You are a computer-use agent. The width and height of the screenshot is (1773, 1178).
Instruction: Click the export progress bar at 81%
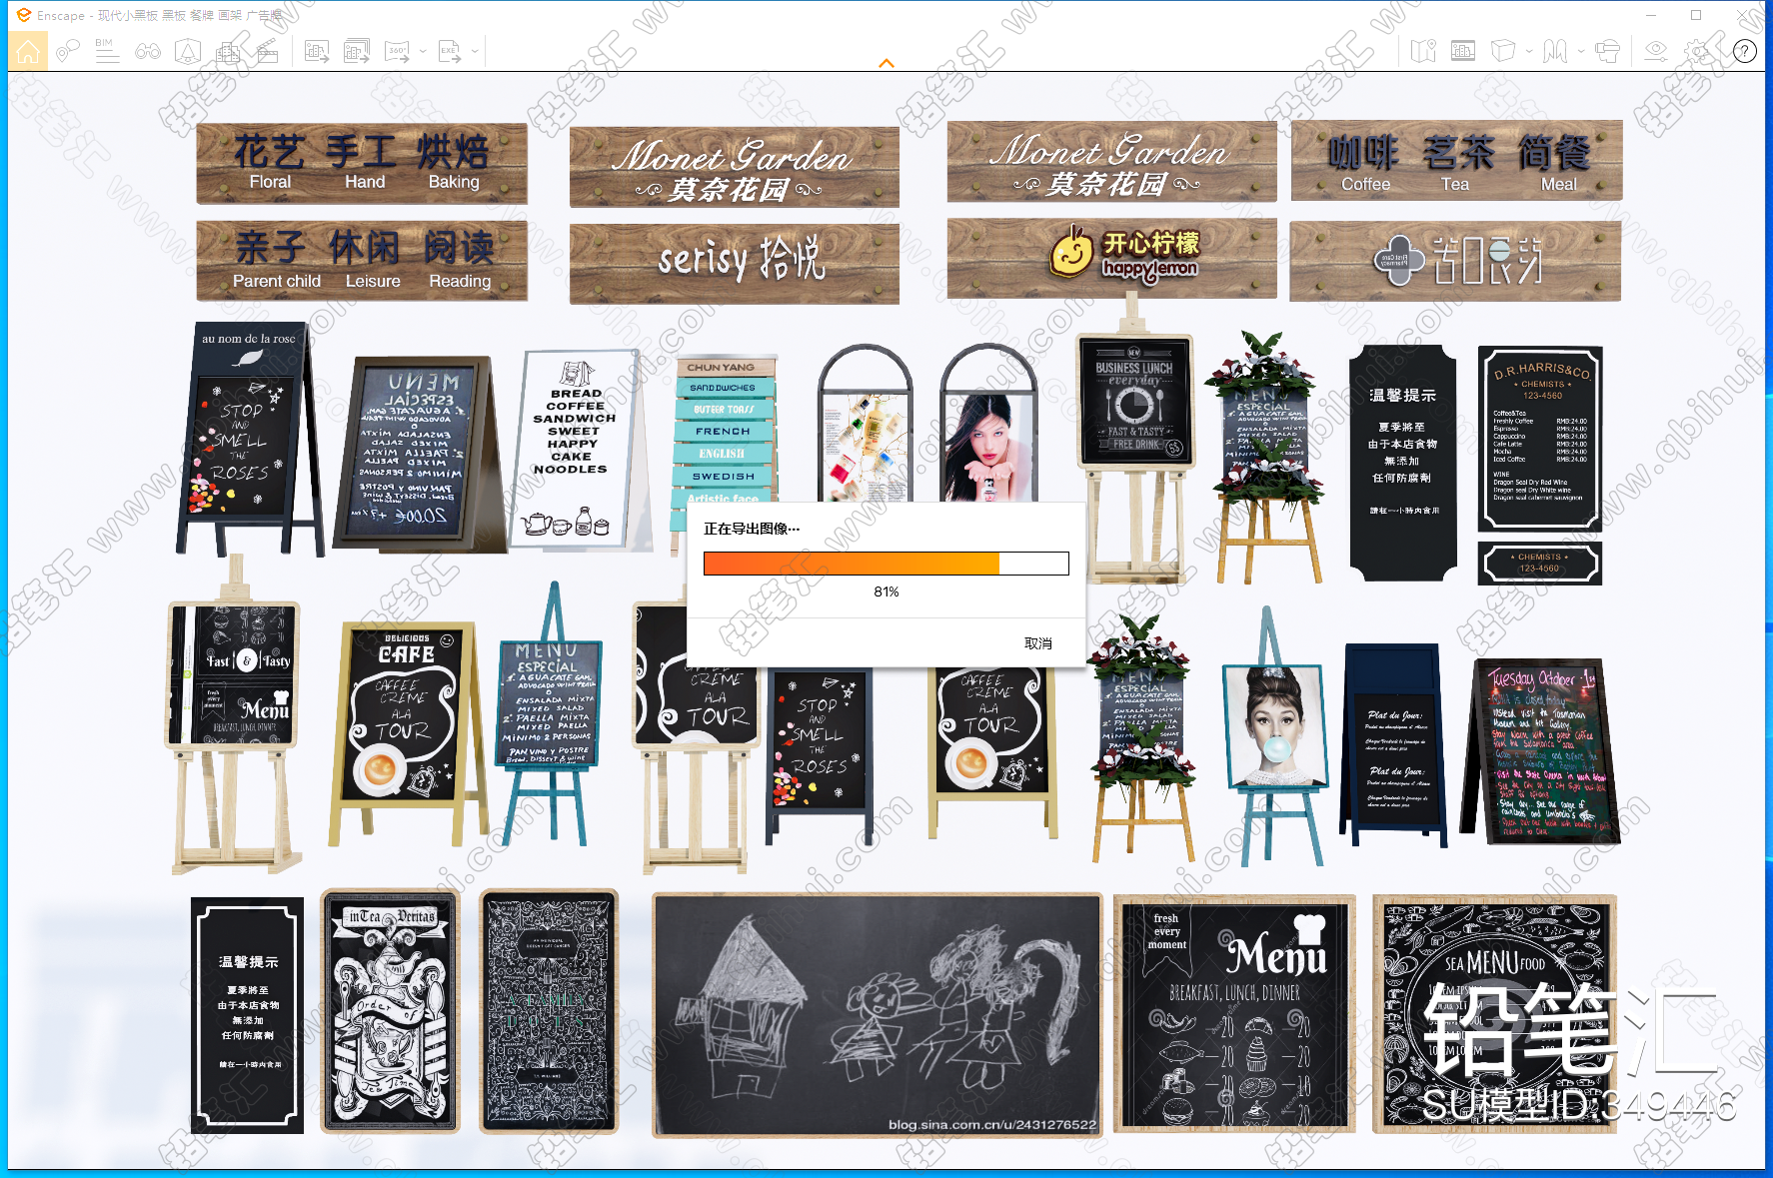pyautogui.click(x=886, y=564)
